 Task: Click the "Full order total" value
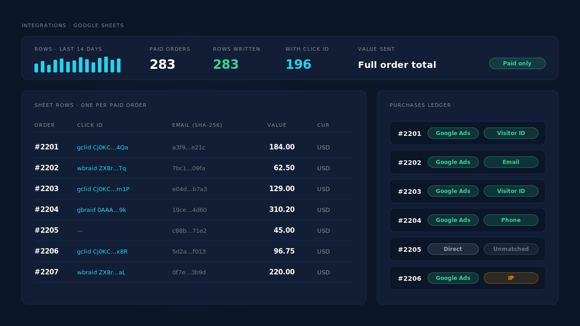397,65
